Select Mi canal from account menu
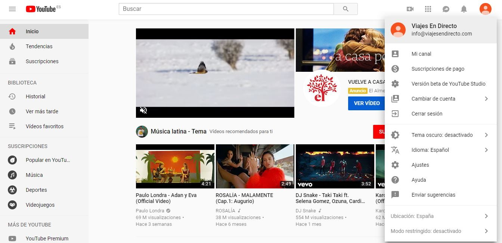The height and width of the screenshot is (243, 502). pyautogui.click(x=421, y=54)
